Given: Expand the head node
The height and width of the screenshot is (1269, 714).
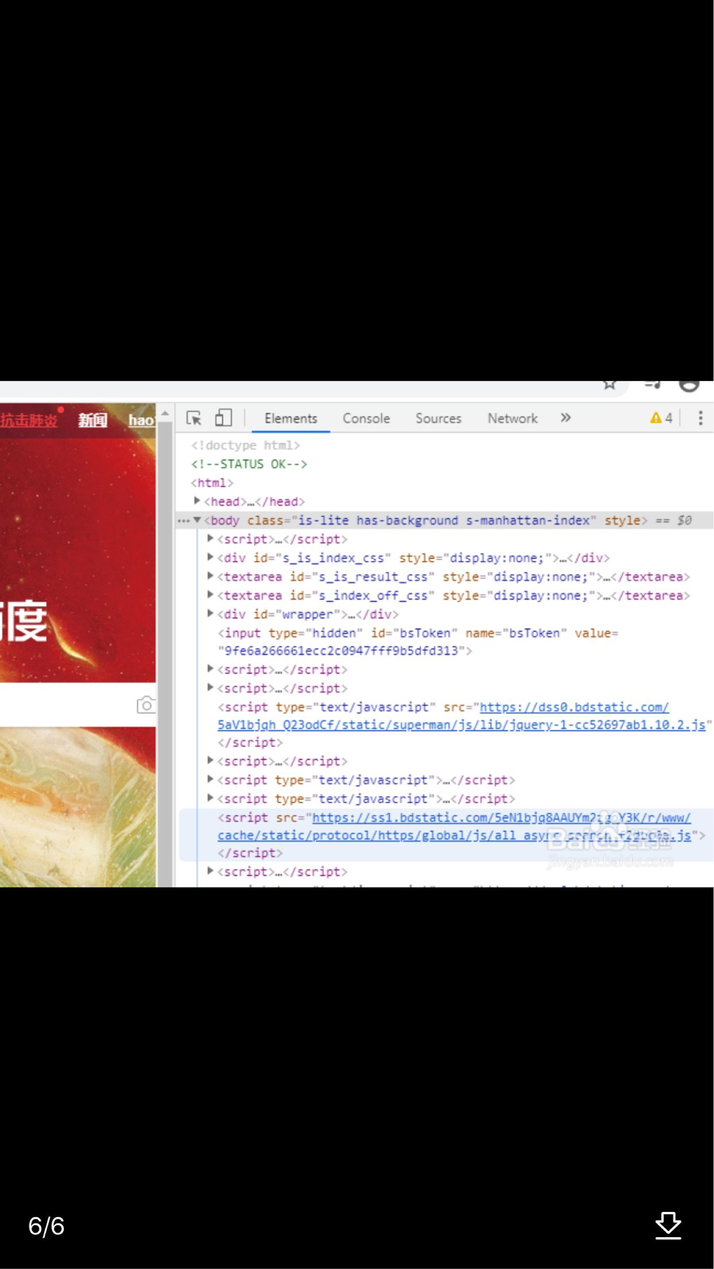Looking at the screenshot, I should (x=197, y=501).
